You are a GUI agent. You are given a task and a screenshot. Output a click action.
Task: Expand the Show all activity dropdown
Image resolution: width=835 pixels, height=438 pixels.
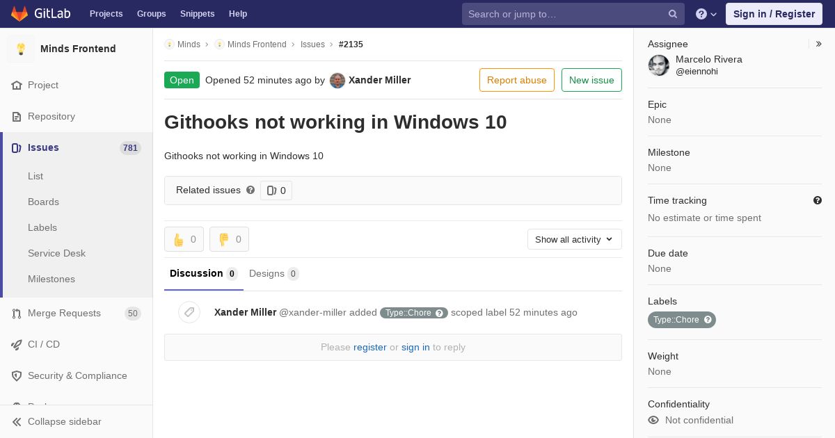coord(574,239)
